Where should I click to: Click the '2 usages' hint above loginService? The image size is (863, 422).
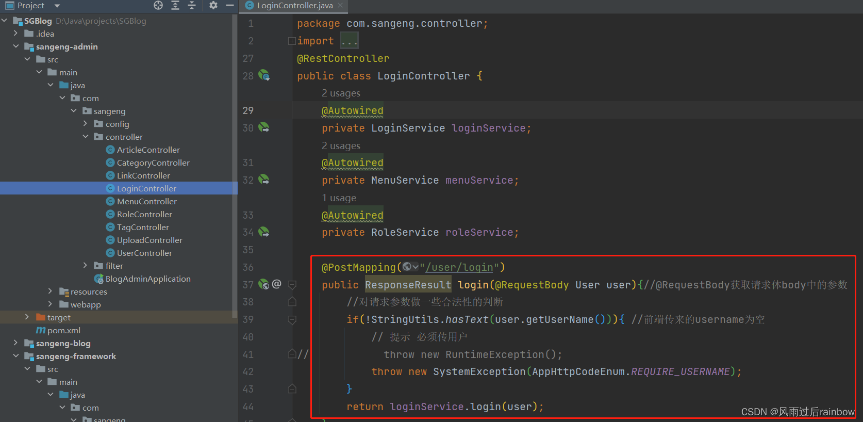pyautogui.click(x=341, y=93)
